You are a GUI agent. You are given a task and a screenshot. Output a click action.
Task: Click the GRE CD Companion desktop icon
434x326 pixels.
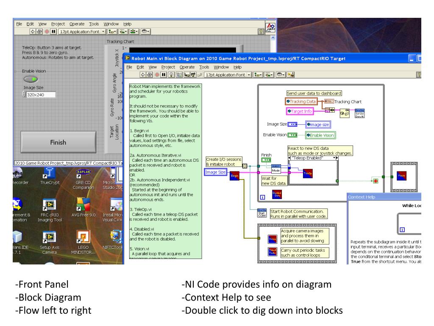click(x=83, y=179)
